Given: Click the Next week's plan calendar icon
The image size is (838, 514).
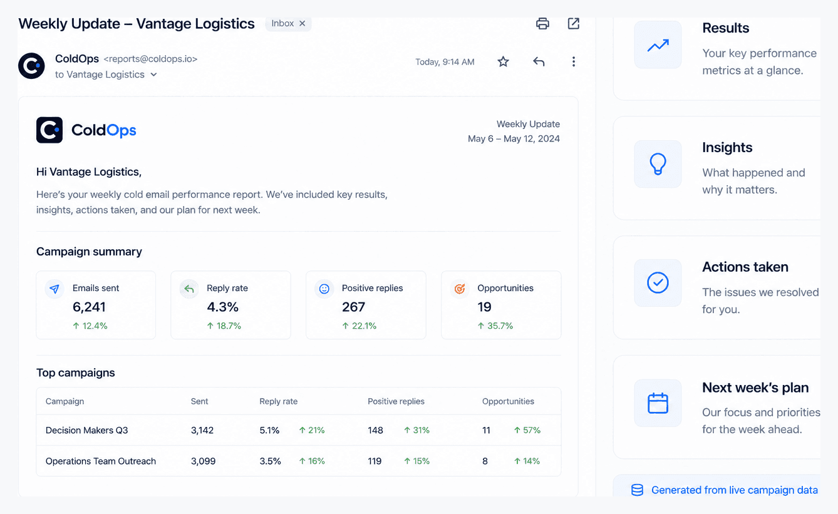Looking at the screenshot, I should click(658, 403).
